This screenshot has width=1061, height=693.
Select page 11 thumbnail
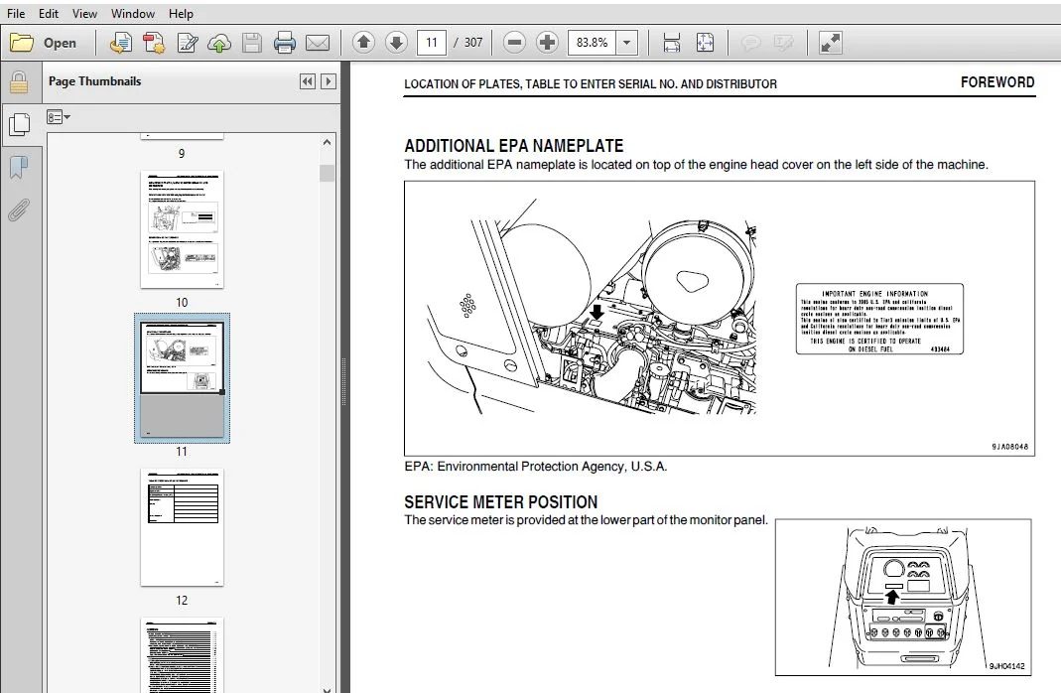point(182,377)
